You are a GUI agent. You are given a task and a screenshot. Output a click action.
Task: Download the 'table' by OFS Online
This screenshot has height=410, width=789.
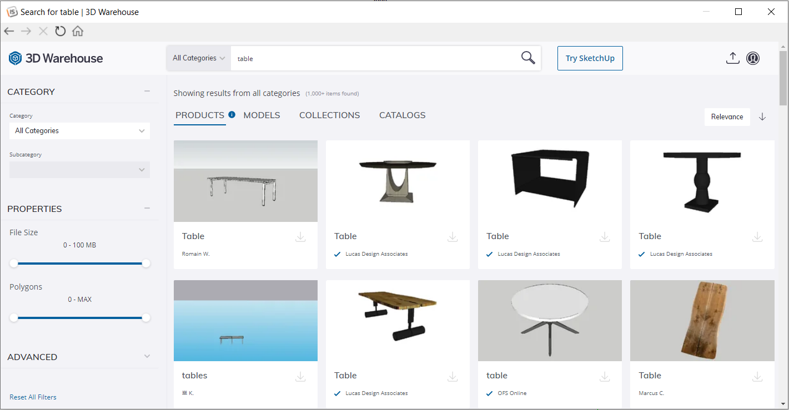pos(605,377)
